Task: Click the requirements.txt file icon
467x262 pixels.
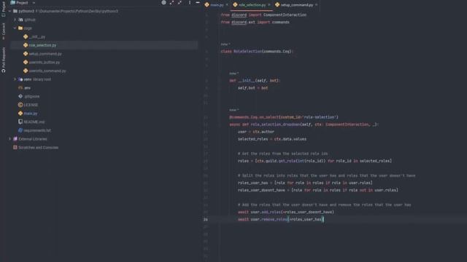Action: (x=20, y=130)
